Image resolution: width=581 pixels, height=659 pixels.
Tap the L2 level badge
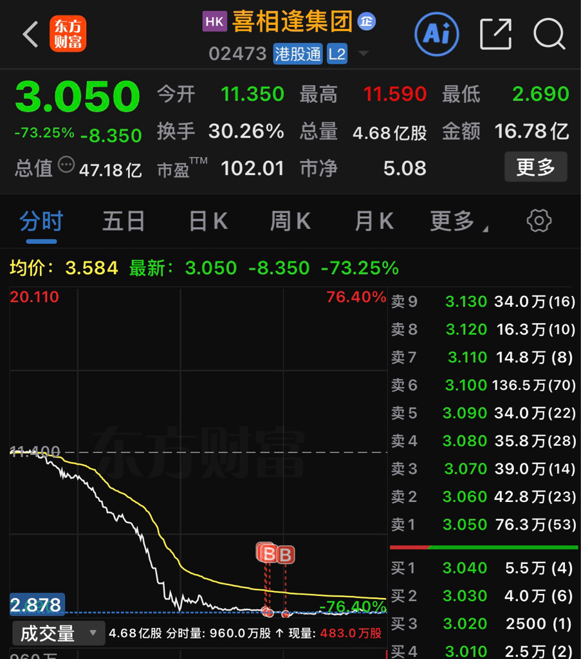coord(337,54)
